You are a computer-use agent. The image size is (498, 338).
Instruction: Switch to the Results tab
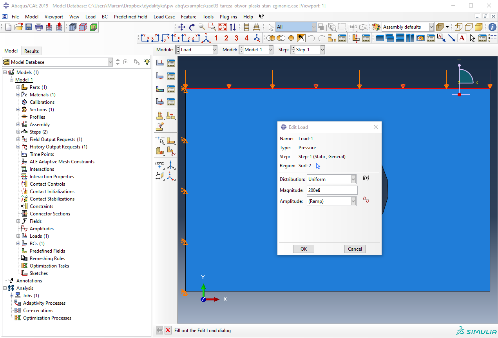[x=31, y=51]
